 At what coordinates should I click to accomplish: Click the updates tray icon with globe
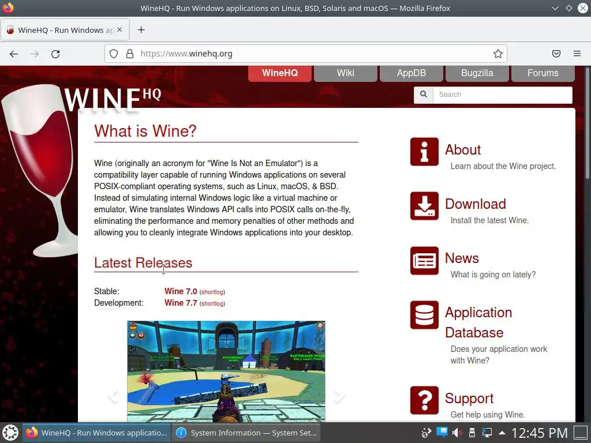[427, 433]
